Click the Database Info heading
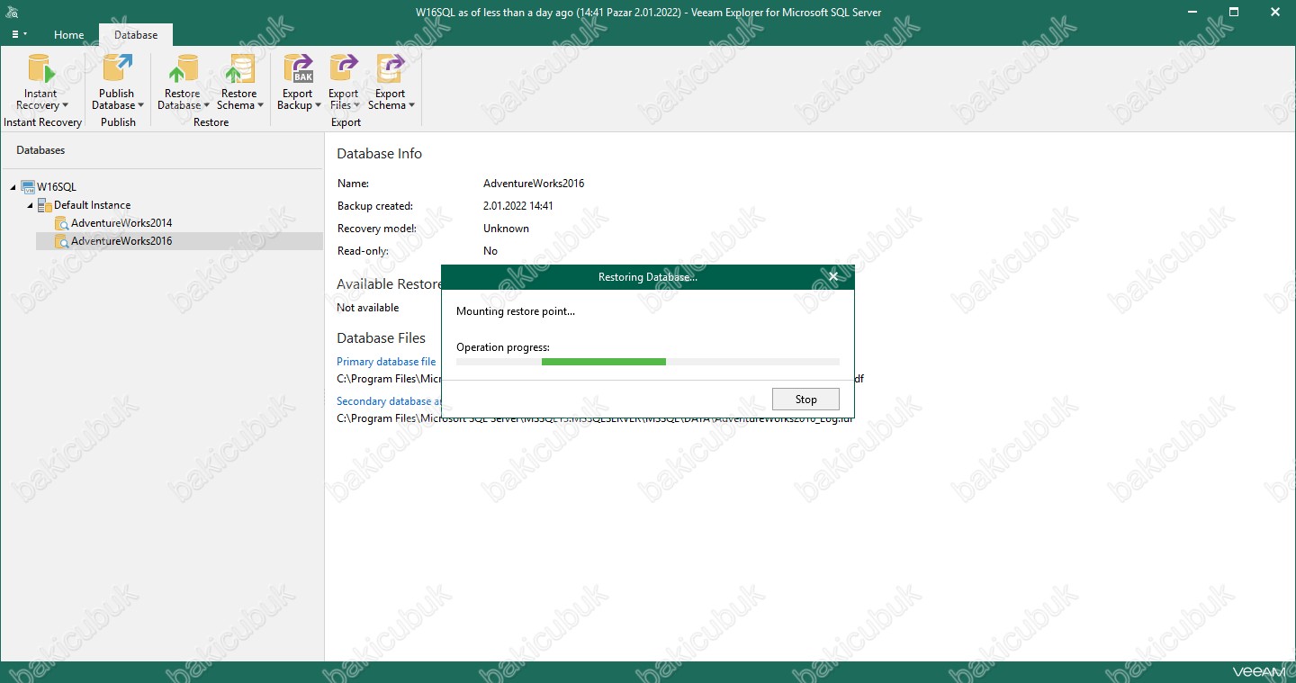Screen dimensions: 1296x683 [x=379, y=154]
